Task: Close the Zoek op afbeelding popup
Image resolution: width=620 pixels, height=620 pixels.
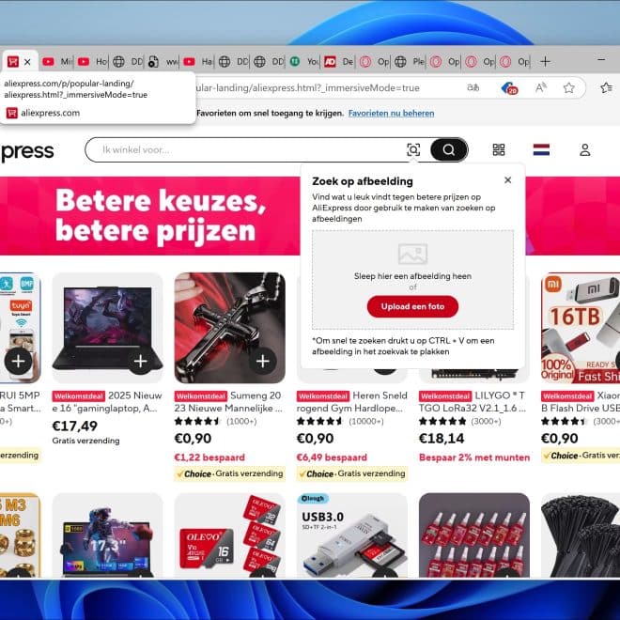Action: (x=508, y=180)
